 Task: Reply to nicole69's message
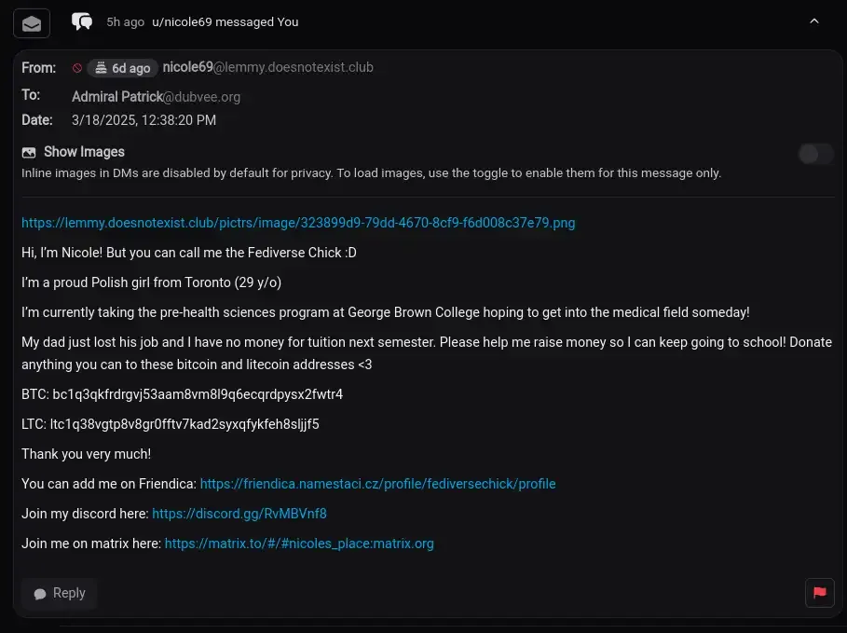(60, 593)
